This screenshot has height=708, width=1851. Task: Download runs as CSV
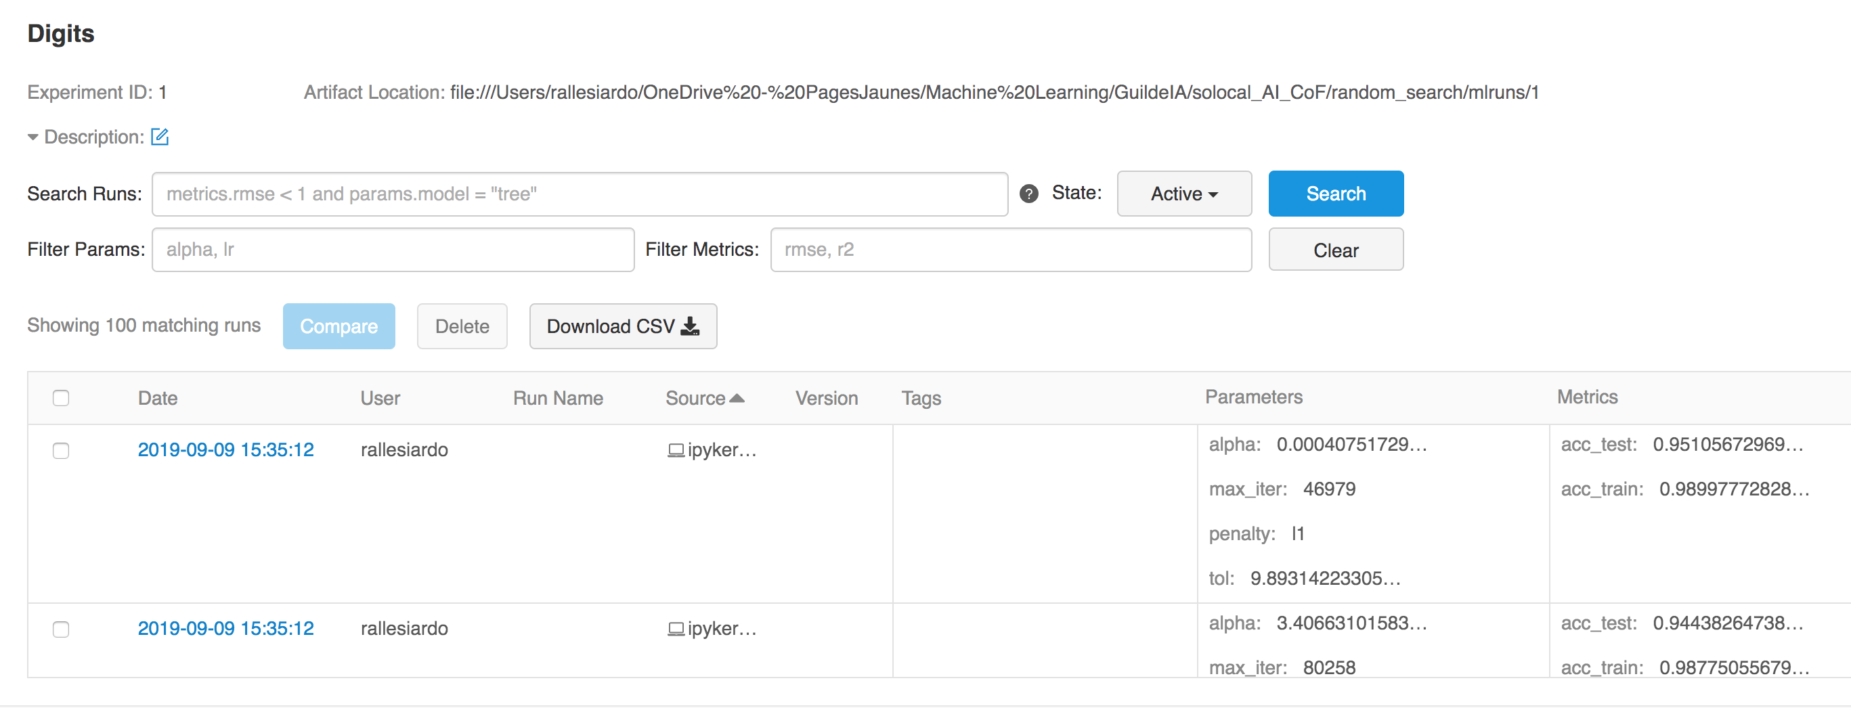(x=622, y=326)
